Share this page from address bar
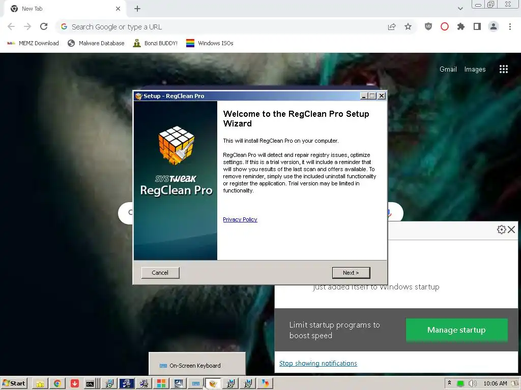 pos(392,27)
